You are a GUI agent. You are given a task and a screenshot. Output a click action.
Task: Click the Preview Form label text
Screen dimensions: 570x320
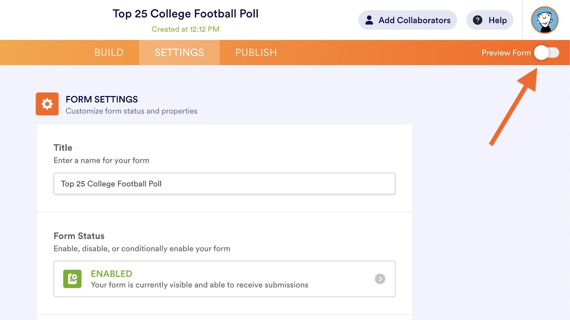point(506,53)
